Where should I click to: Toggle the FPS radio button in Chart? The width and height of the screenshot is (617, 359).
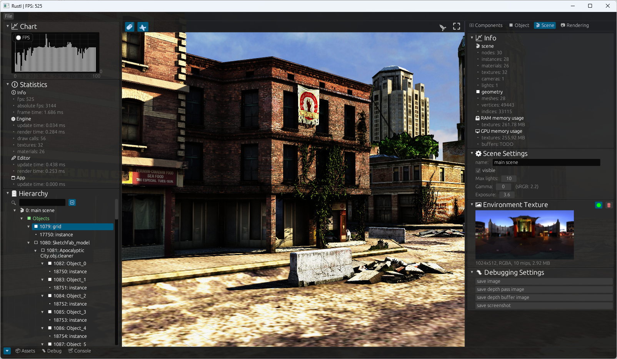pyautogui.click(x=18, y=38)
